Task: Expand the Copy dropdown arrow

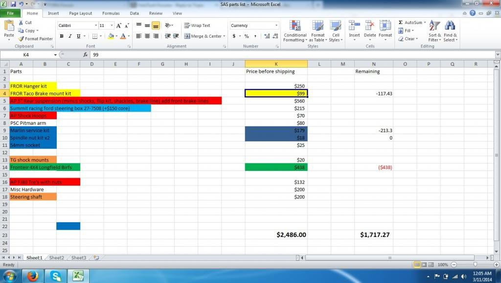Action: tap(37, 31)
